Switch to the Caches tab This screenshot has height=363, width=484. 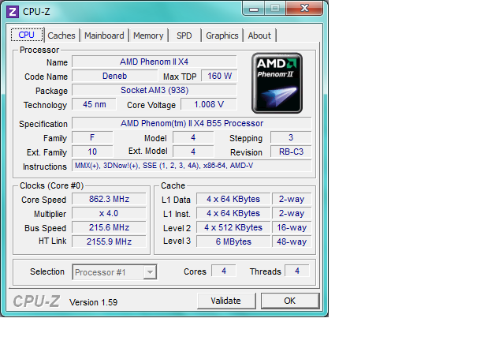pyautogui.click(x=61, y=36)
